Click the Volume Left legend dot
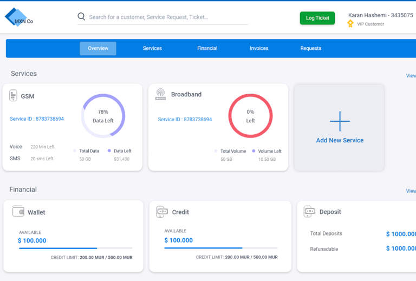The height and width of the screenshot is (281, 416). tap(253, 151)
